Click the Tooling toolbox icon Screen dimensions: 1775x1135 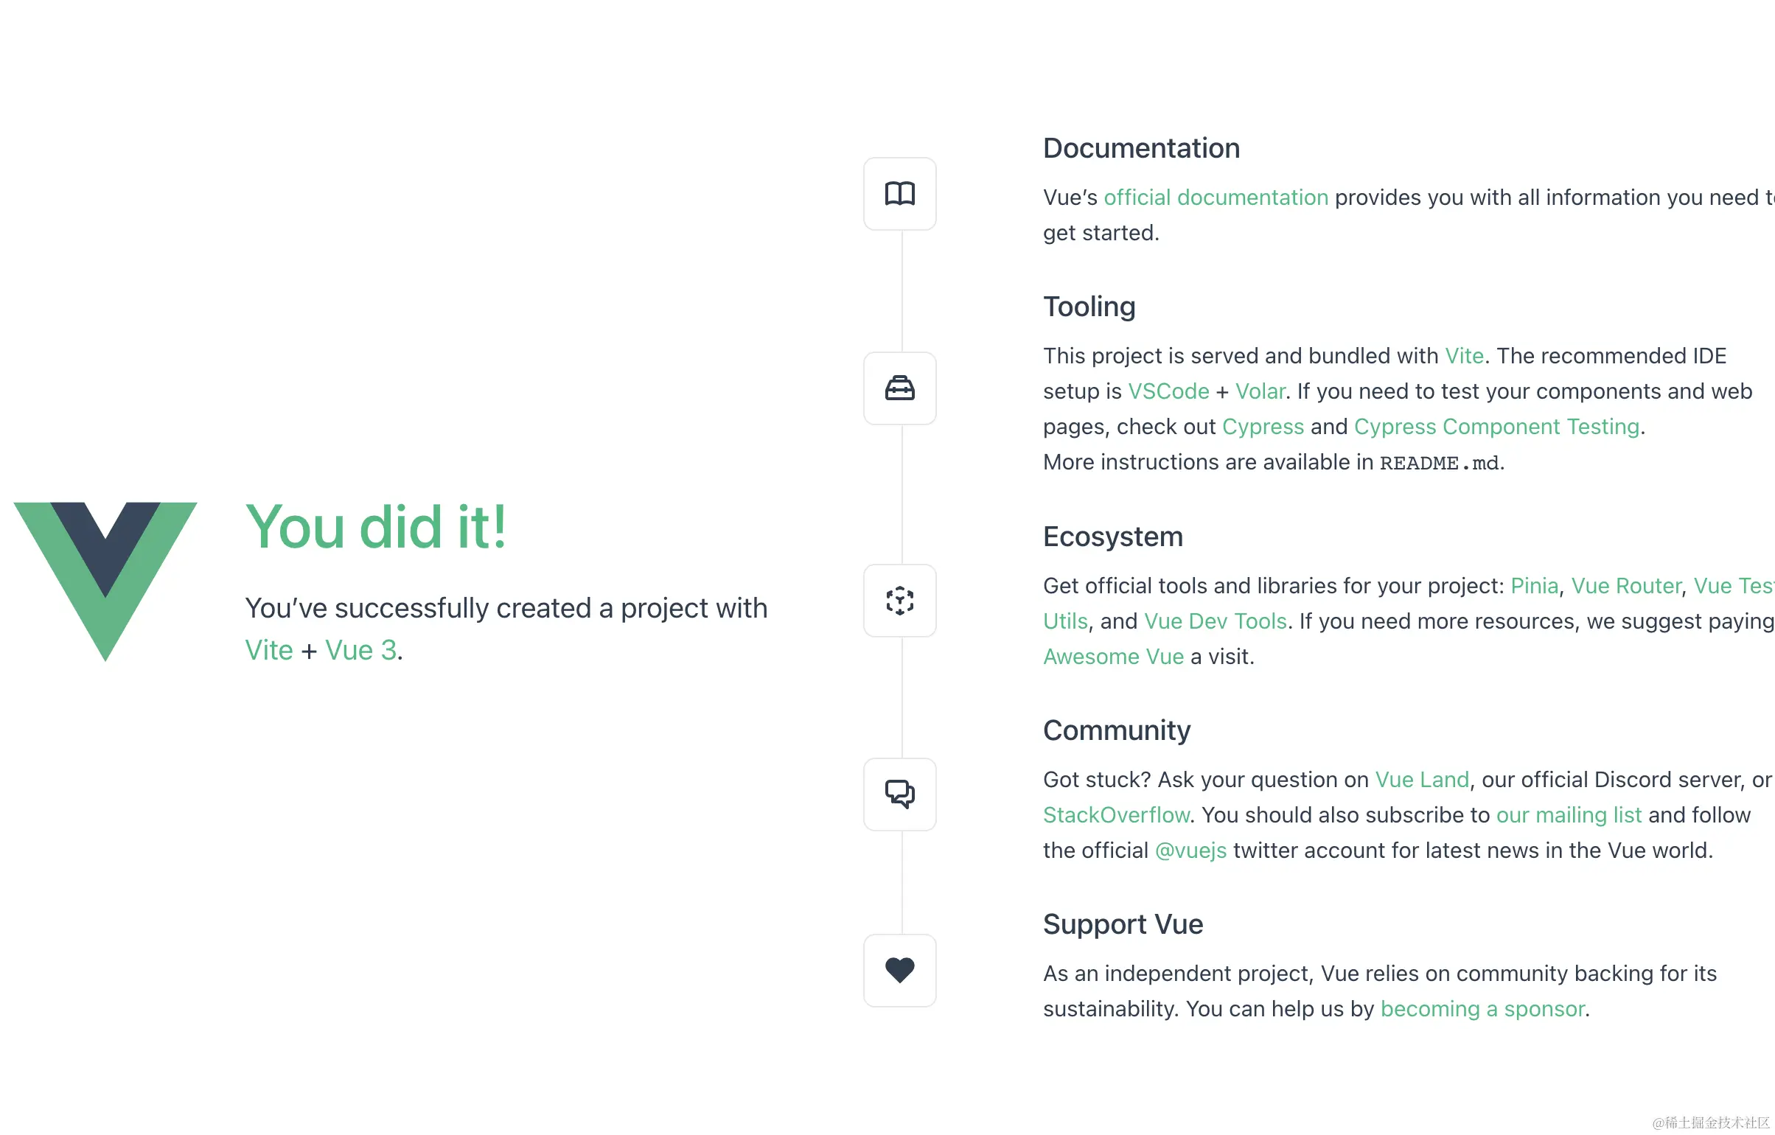[x=899, y=388]
